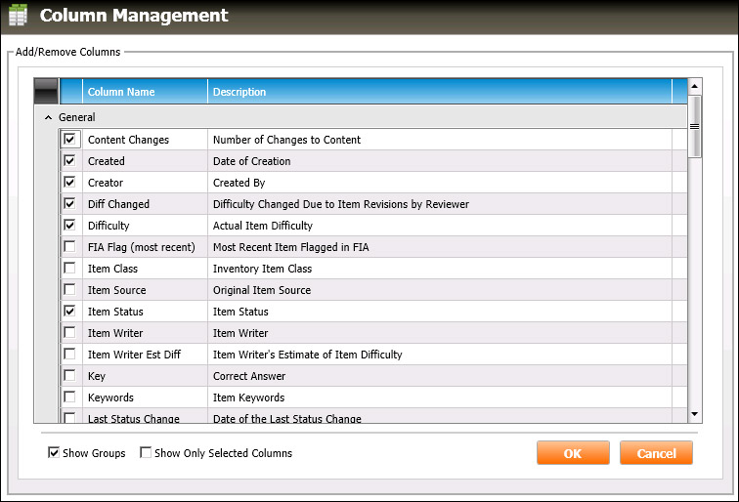Uncheck the Created column checkbox

pos(70,161)
